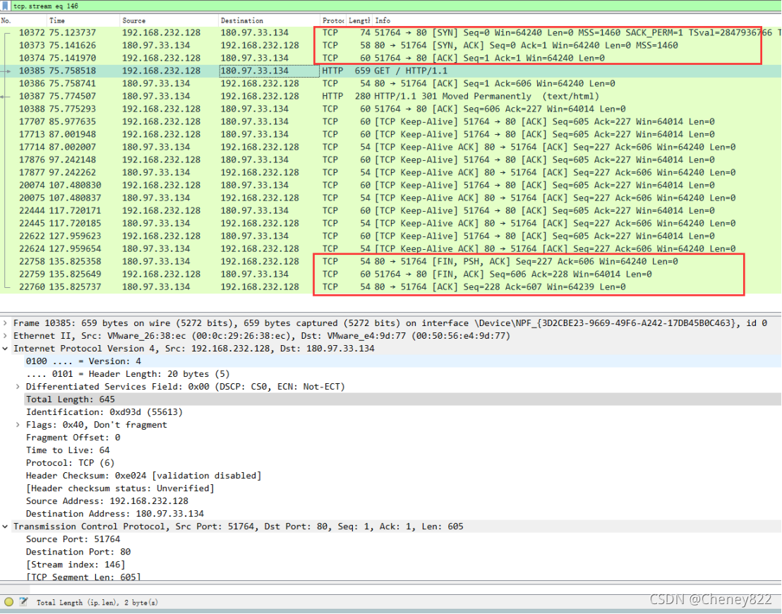Select packet 10385 GET / HTTP/1.1

pos(390,71)
